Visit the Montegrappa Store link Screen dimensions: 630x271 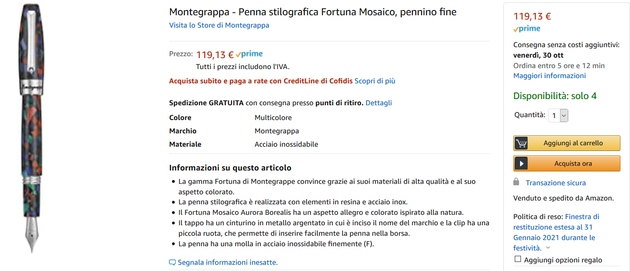(x=219, y=25)
